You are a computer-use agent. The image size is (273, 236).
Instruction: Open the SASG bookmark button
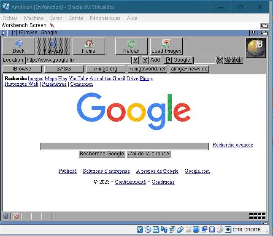[x=64, y=69]
